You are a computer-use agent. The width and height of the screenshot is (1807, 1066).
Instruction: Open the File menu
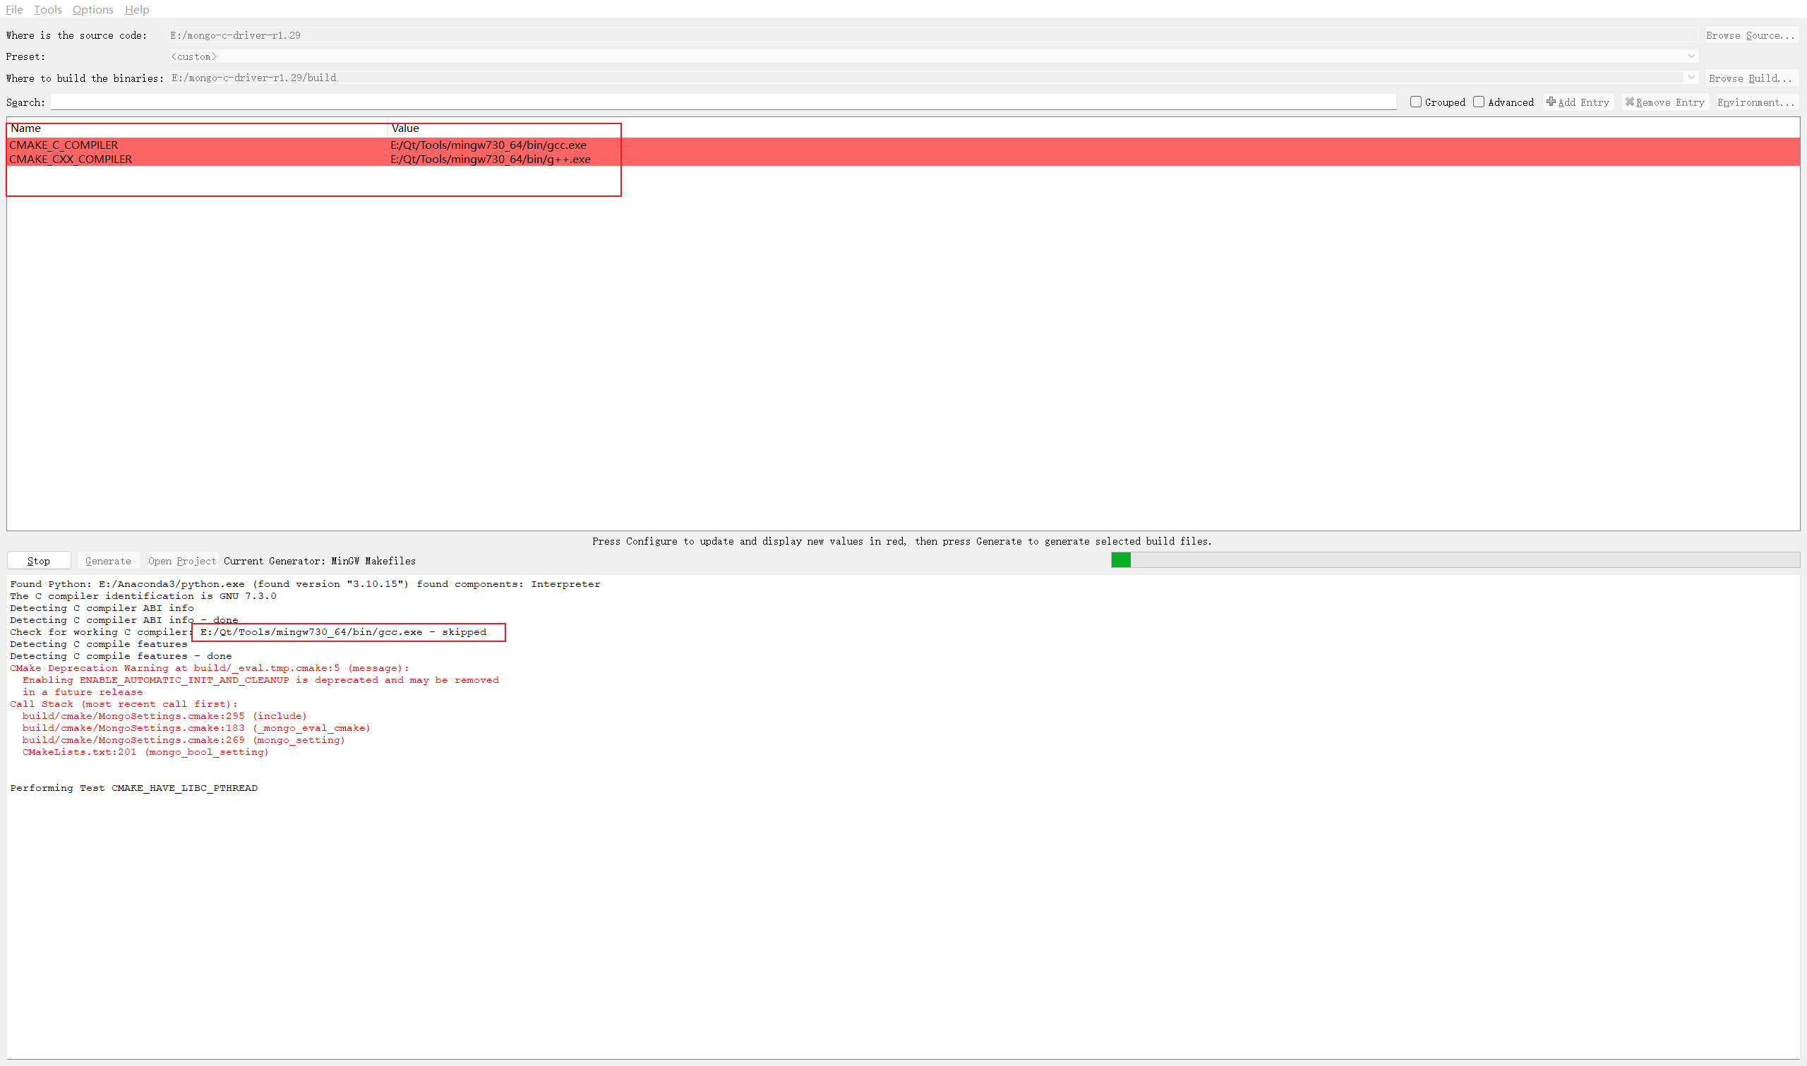[x=14, y=9]
